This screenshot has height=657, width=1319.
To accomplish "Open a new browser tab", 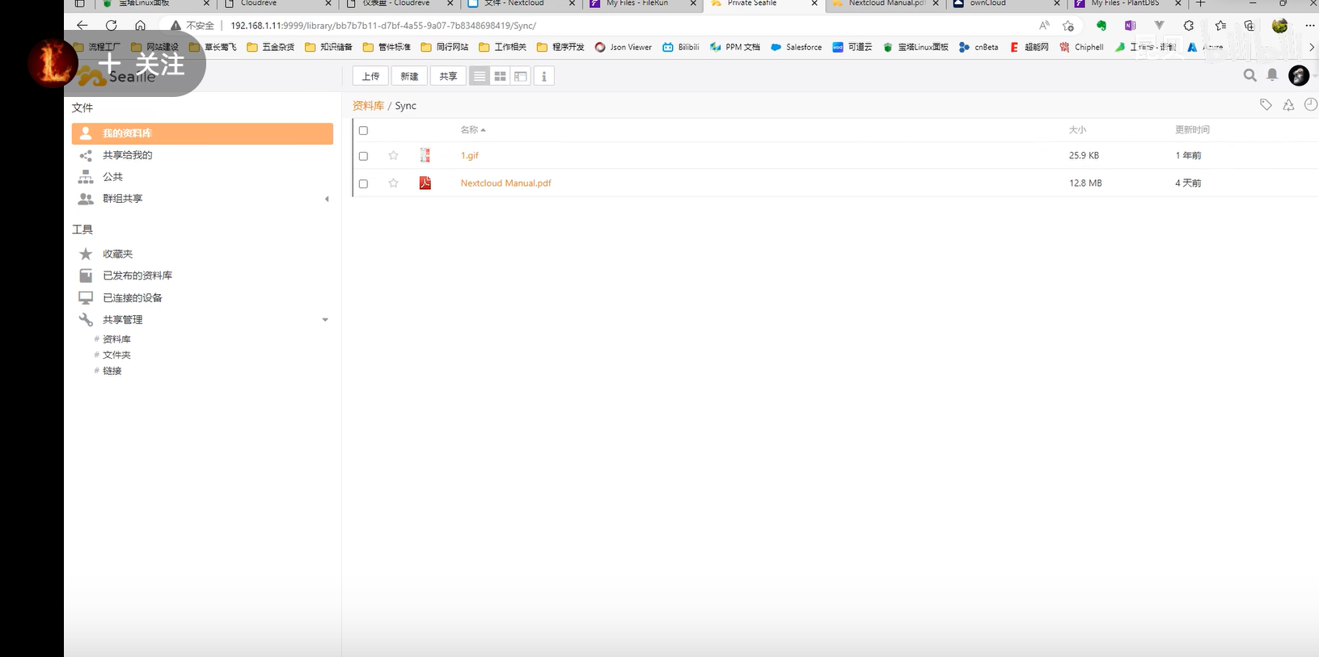I will click(x=1201, y=4).
